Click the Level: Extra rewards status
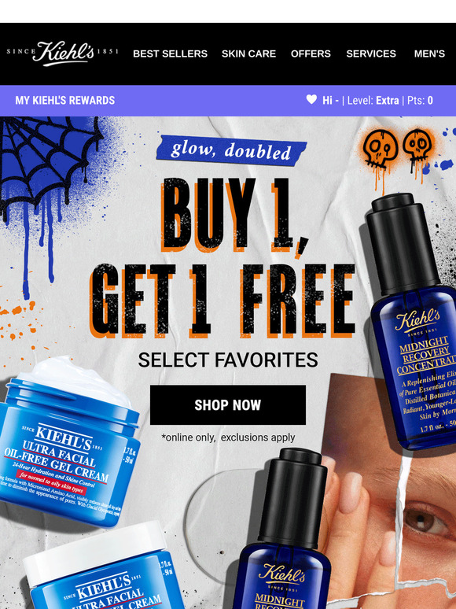Image resolution: width=456 pixels, height=609 pixels. click(x=373, y=101)
